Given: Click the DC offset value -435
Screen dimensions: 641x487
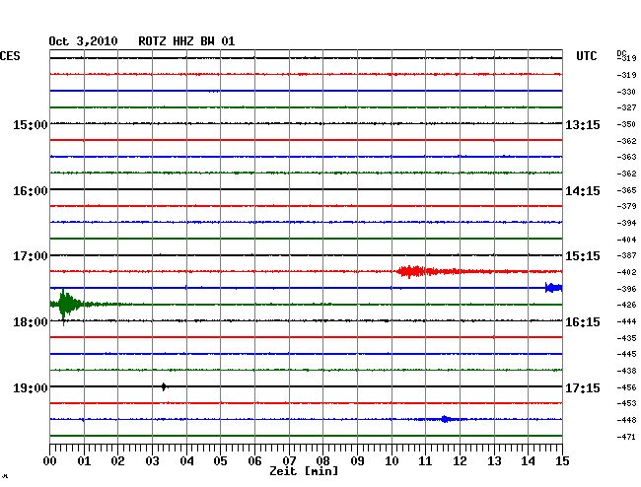Looking at the screenshot, I should tap(626, 338).
